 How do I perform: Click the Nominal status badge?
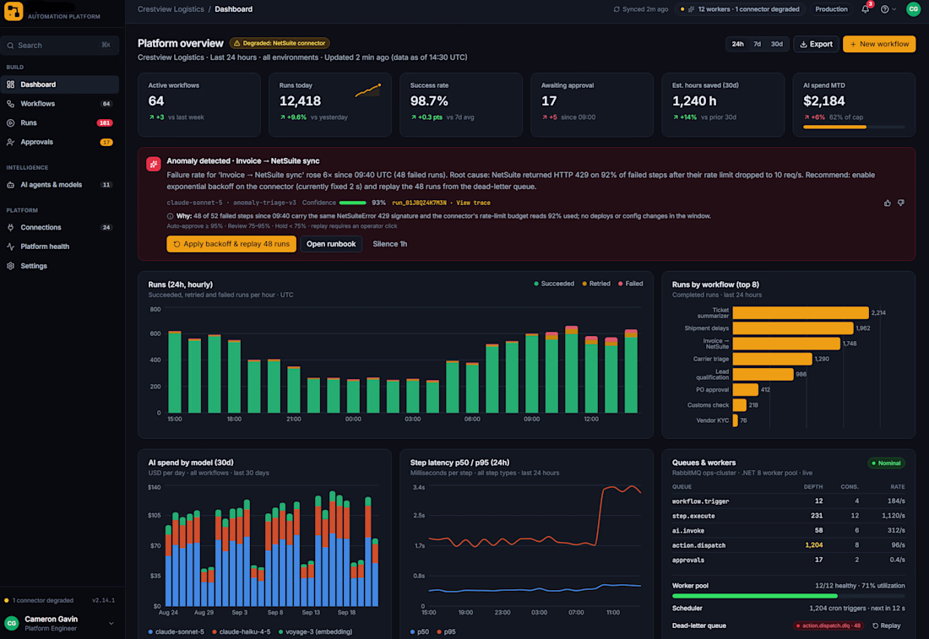(886, 463)
